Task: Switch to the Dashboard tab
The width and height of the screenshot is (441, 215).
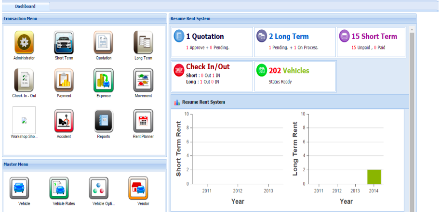Action: pyautogui.click(x=25, y=7)
